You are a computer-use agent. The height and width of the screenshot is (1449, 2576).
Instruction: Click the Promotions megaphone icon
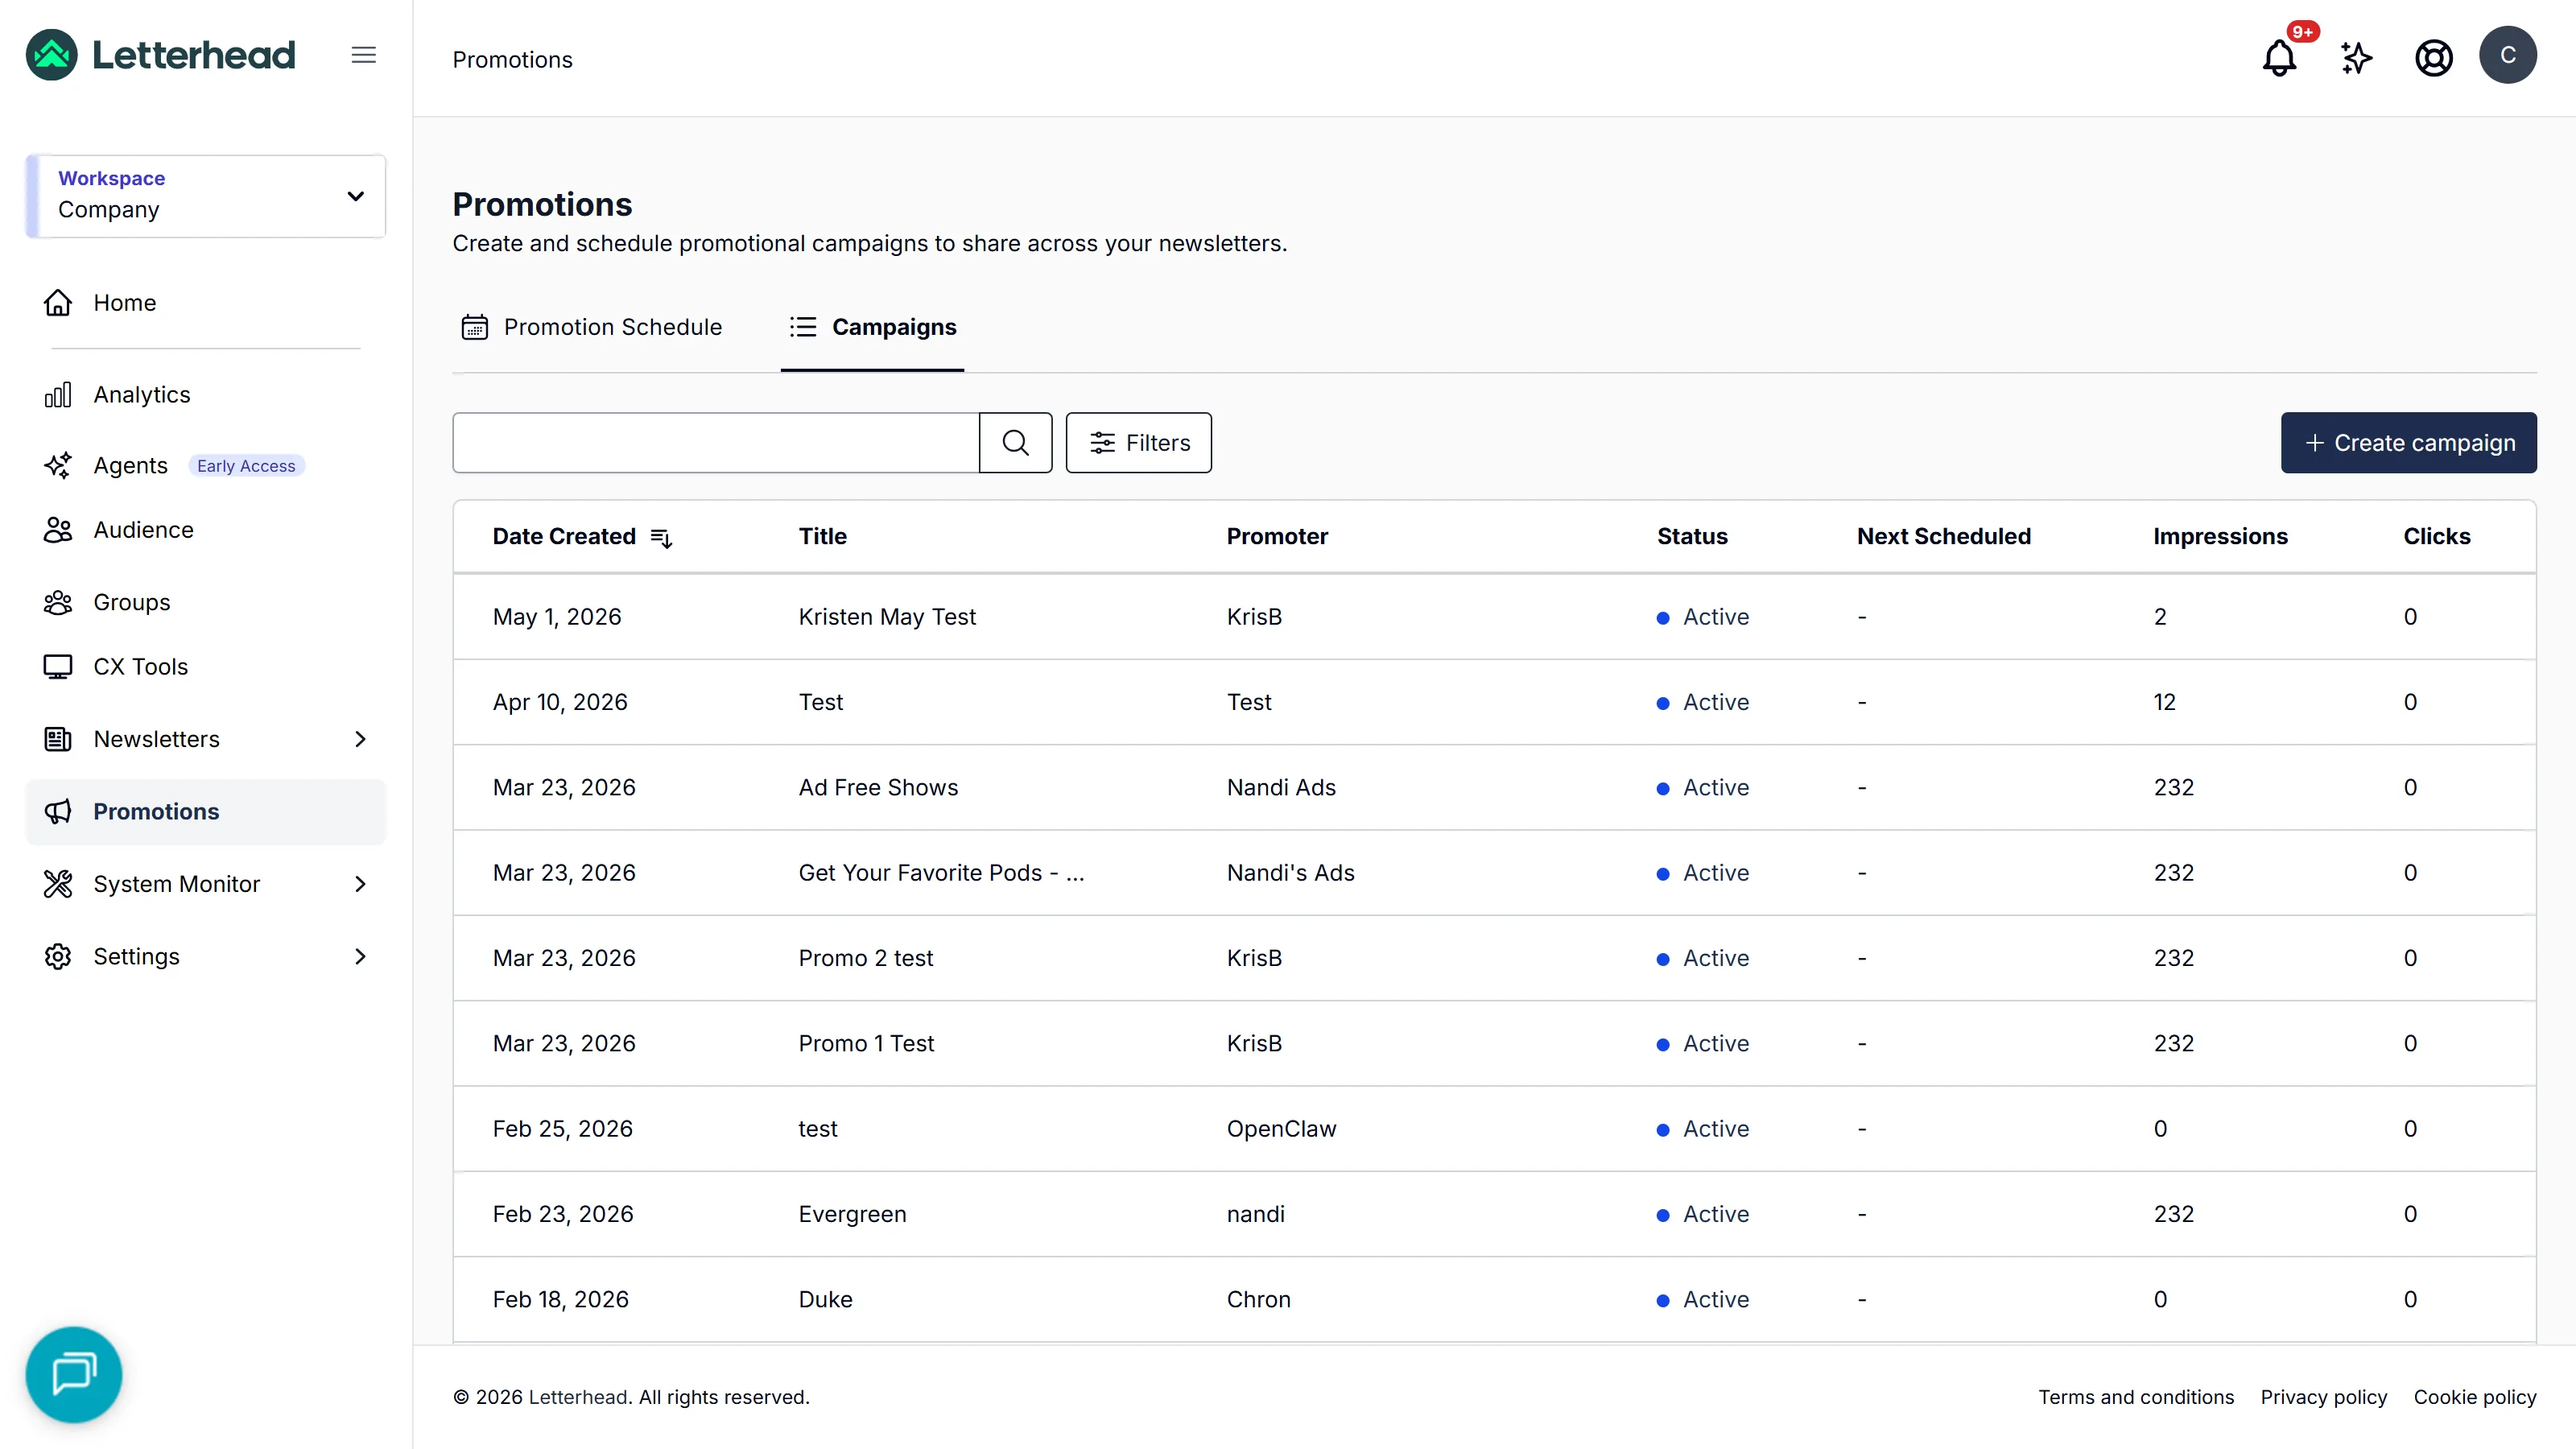coord(58,811)
